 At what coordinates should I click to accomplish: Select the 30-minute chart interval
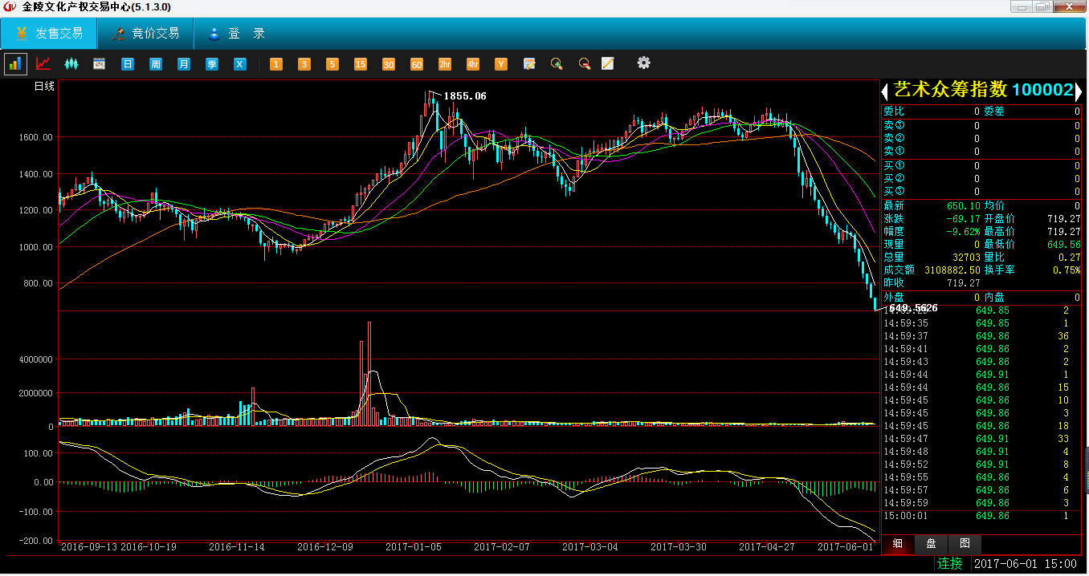coord(389,63)
